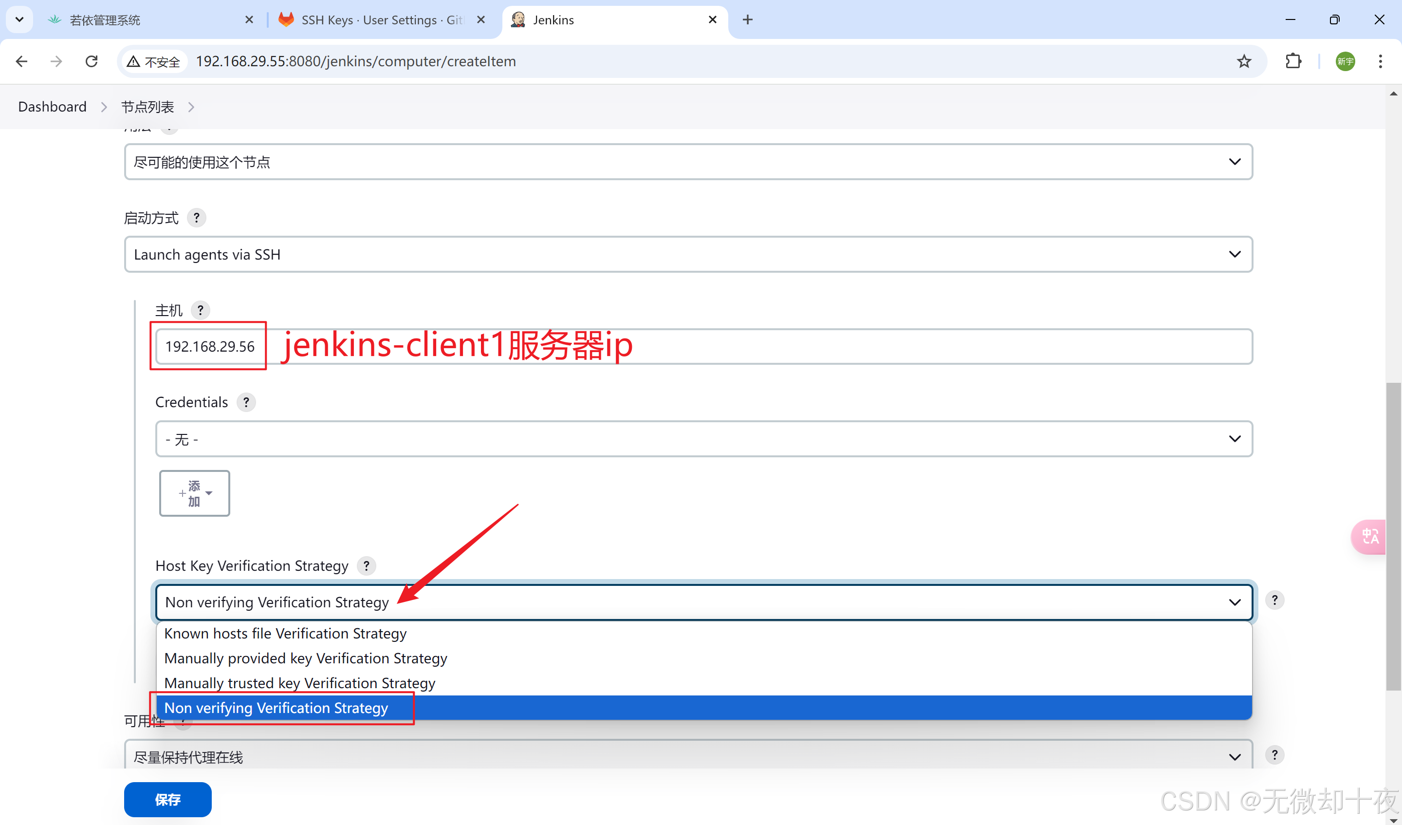Screen dimensions: 1402x825
Task: Switch to 若依管理系统 browser tab
Action: (x=105, y=20)
